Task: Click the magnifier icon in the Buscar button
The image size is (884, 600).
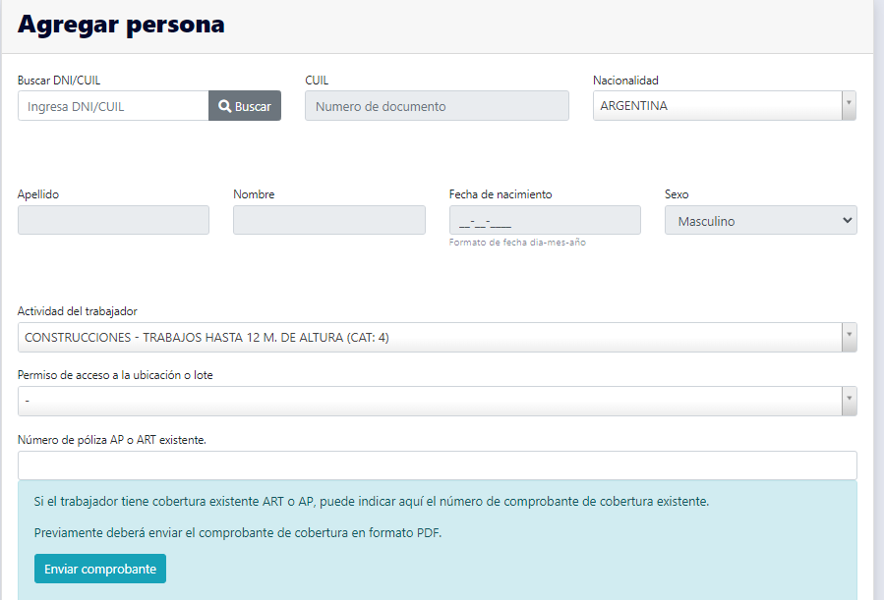Action: 224,106
